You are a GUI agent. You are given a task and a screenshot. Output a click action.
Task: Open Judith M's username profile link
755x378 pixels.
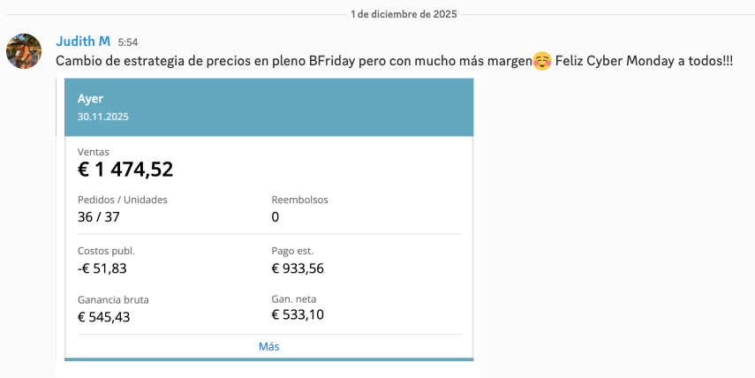tap(83, 42)
